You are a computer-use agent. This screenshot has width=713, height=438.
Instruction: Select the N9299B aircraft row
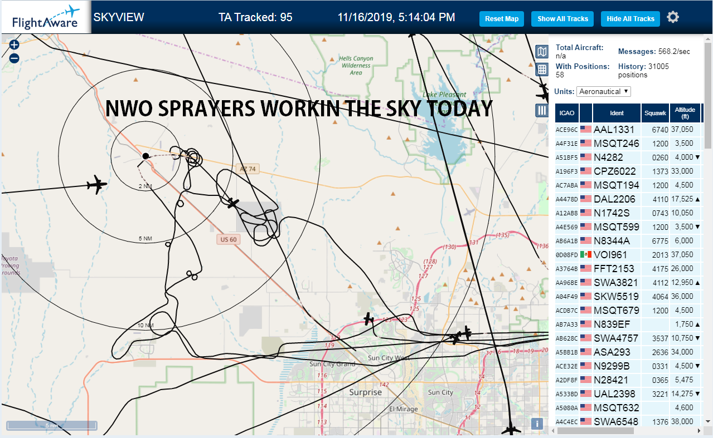pos(628,366)
